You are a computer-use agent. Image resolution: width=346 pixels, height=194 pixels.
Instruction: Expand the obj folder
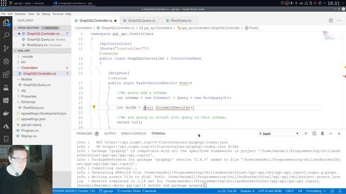tap(23, 91)
